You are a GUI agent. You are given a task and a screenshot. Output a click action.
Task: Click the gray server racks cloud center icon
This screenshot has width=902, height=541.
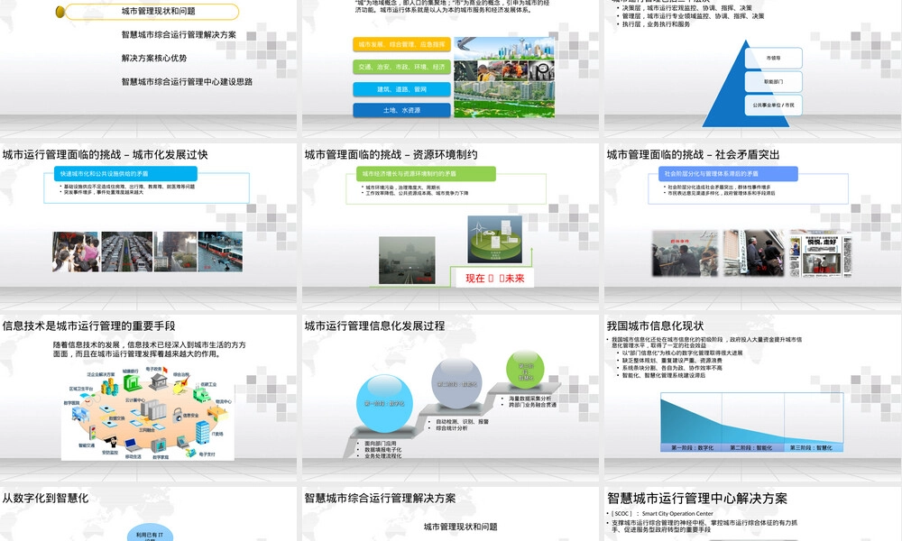[153, 410]
